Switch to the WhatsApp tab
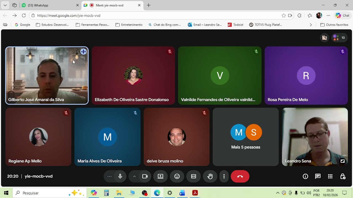Viewport: 353px width, 198px height. 50,5
